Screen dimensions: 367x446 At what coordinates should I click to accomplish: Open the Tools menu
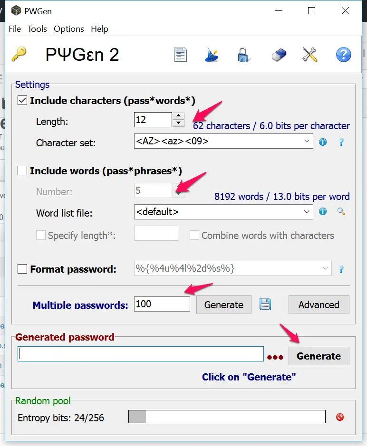coord(37,29)
